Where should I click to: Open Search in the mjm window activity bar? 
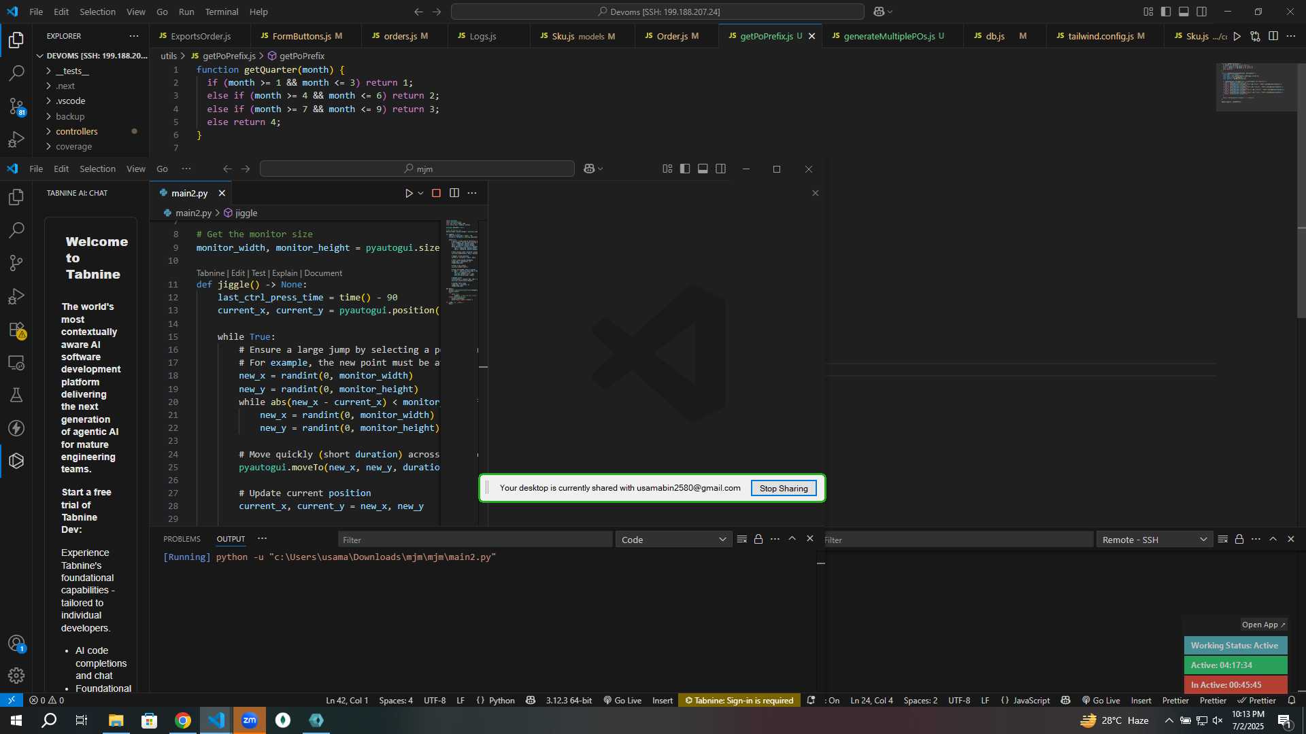(x=16, y=230)
